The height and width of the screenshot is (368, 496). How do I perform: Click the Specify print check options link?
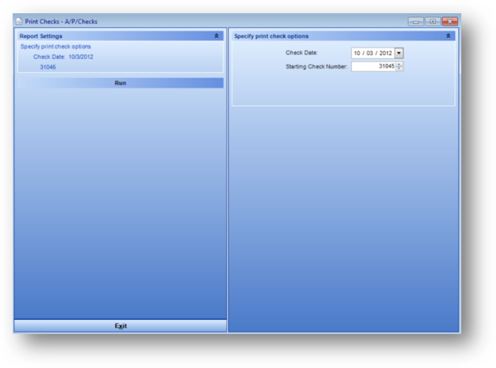[x=56, y=47]
